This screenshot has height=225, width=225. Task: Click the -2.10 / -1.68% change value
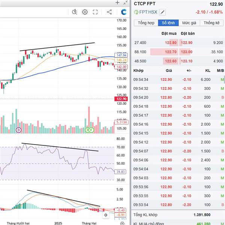click(209, 12)
